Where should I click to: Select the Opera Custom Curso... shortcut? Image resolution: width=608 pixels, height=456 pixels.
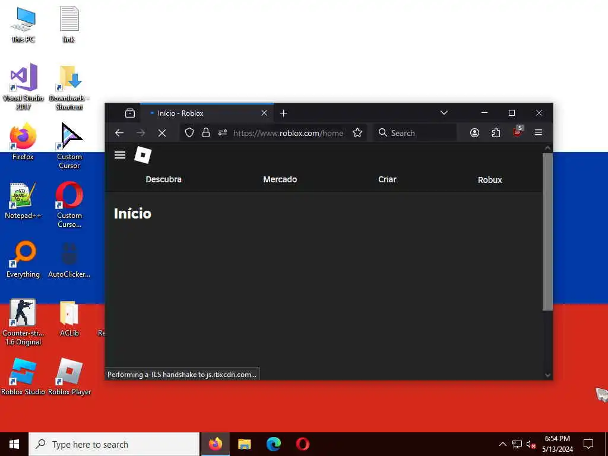pyautogui.click(x=69, y=205)
